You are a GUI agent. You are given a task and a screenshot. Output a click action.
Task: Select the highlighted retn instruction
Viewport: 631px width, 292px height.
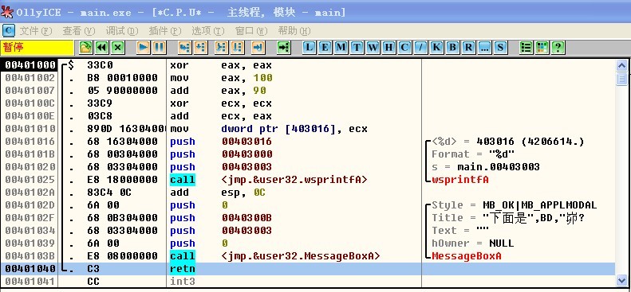[x=183, y=269]
